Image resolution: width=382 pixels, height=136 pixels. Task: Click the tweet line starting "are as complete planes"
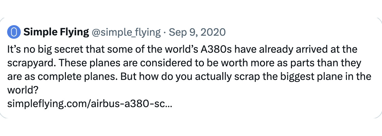[189, 77]
